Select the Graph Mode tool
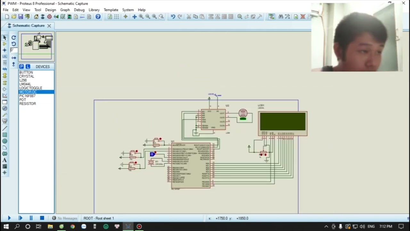The image size is (410, 231). pos(4,96)
